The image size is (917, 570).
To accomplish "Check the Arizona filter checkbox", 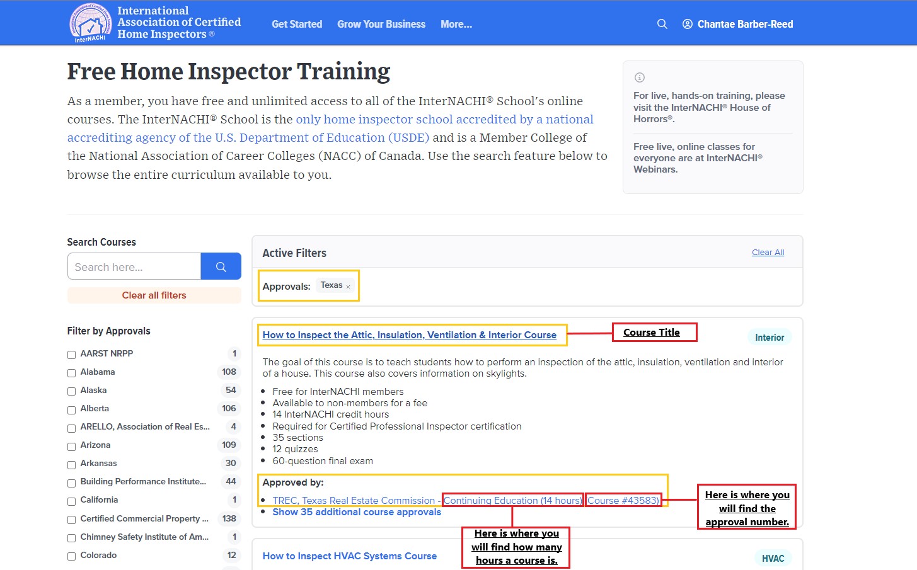I will [x=71, y=446].
